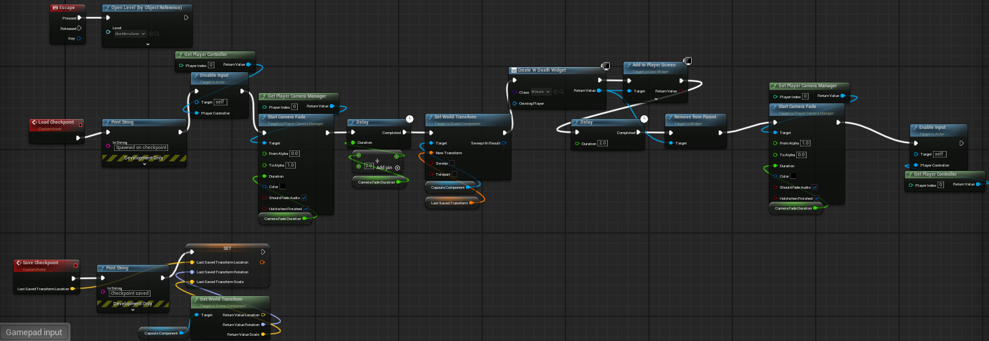Click the latent clock icon on first Delay node
989x341 pixels.
(409, 118)
